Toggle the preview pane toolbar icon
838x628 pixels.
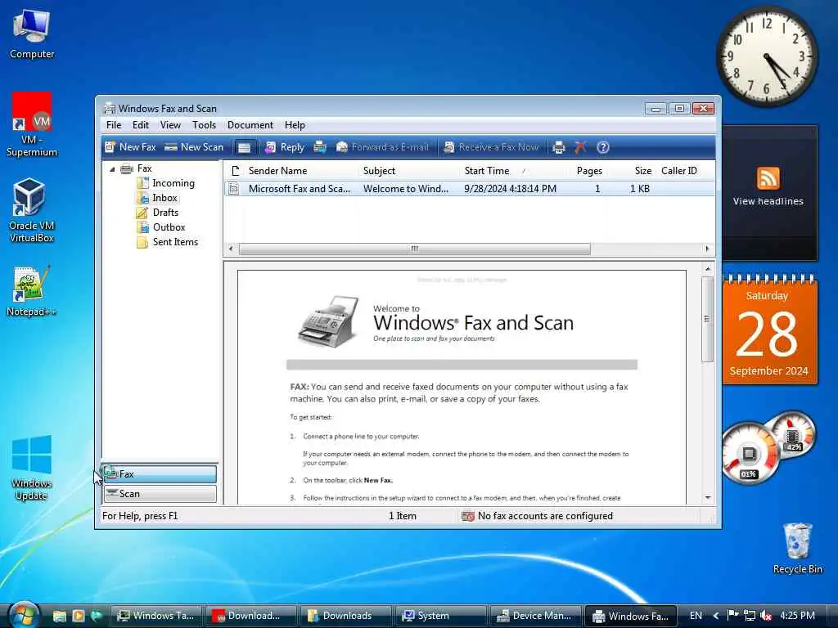pyautogui.click(x=244, y=147)
